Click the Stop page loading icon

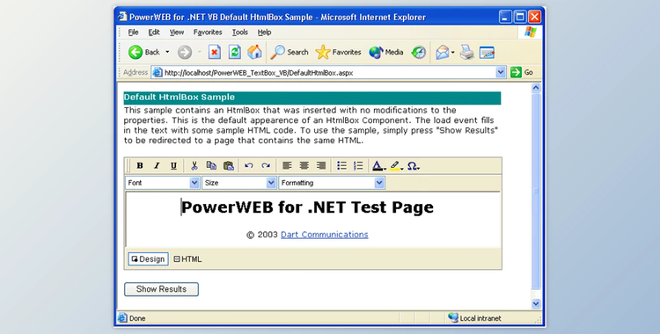point(215,52)
